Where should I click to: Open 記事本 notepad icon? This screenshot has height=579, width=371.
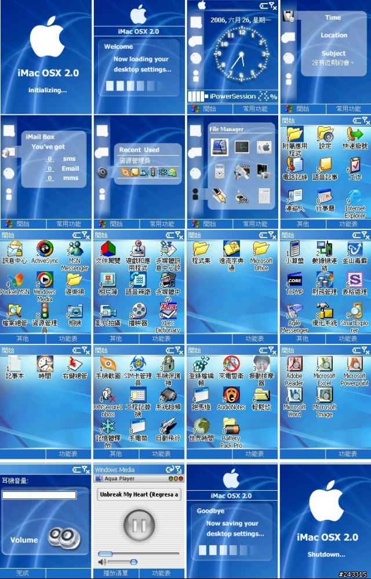click(x=14, y=364)
